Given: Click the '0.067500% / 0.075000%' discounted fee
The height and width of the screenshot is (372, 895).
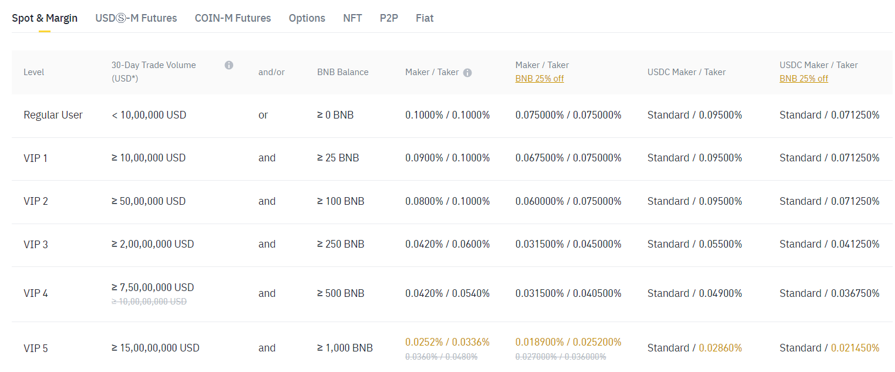Looking at the screenshot, I should [x=568, y=158].
